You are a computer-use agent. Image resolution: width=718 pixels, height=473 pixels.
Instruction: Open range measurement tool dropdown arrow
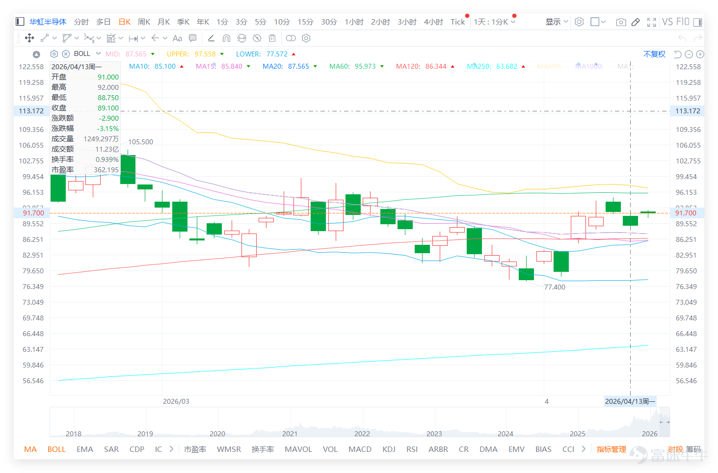click(143, 38)
